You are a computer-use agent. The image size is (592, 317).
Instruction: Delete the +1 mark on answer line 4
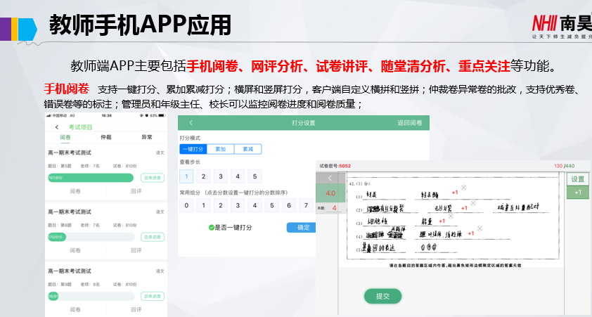[480, 228]
